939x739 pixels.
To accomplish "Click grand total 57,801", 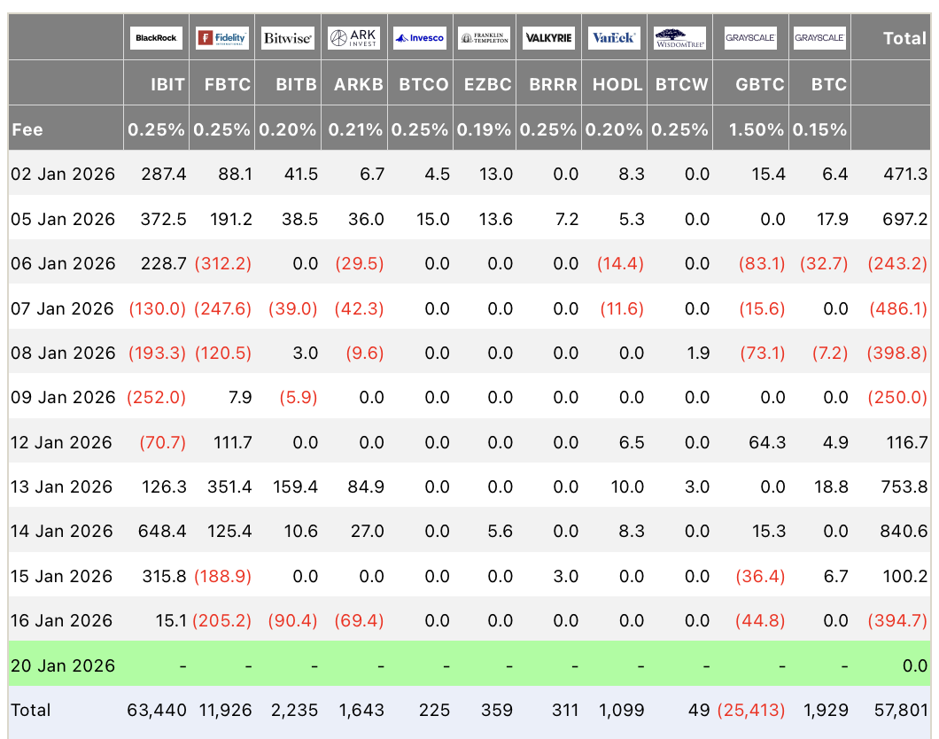I will click(901, 711).
